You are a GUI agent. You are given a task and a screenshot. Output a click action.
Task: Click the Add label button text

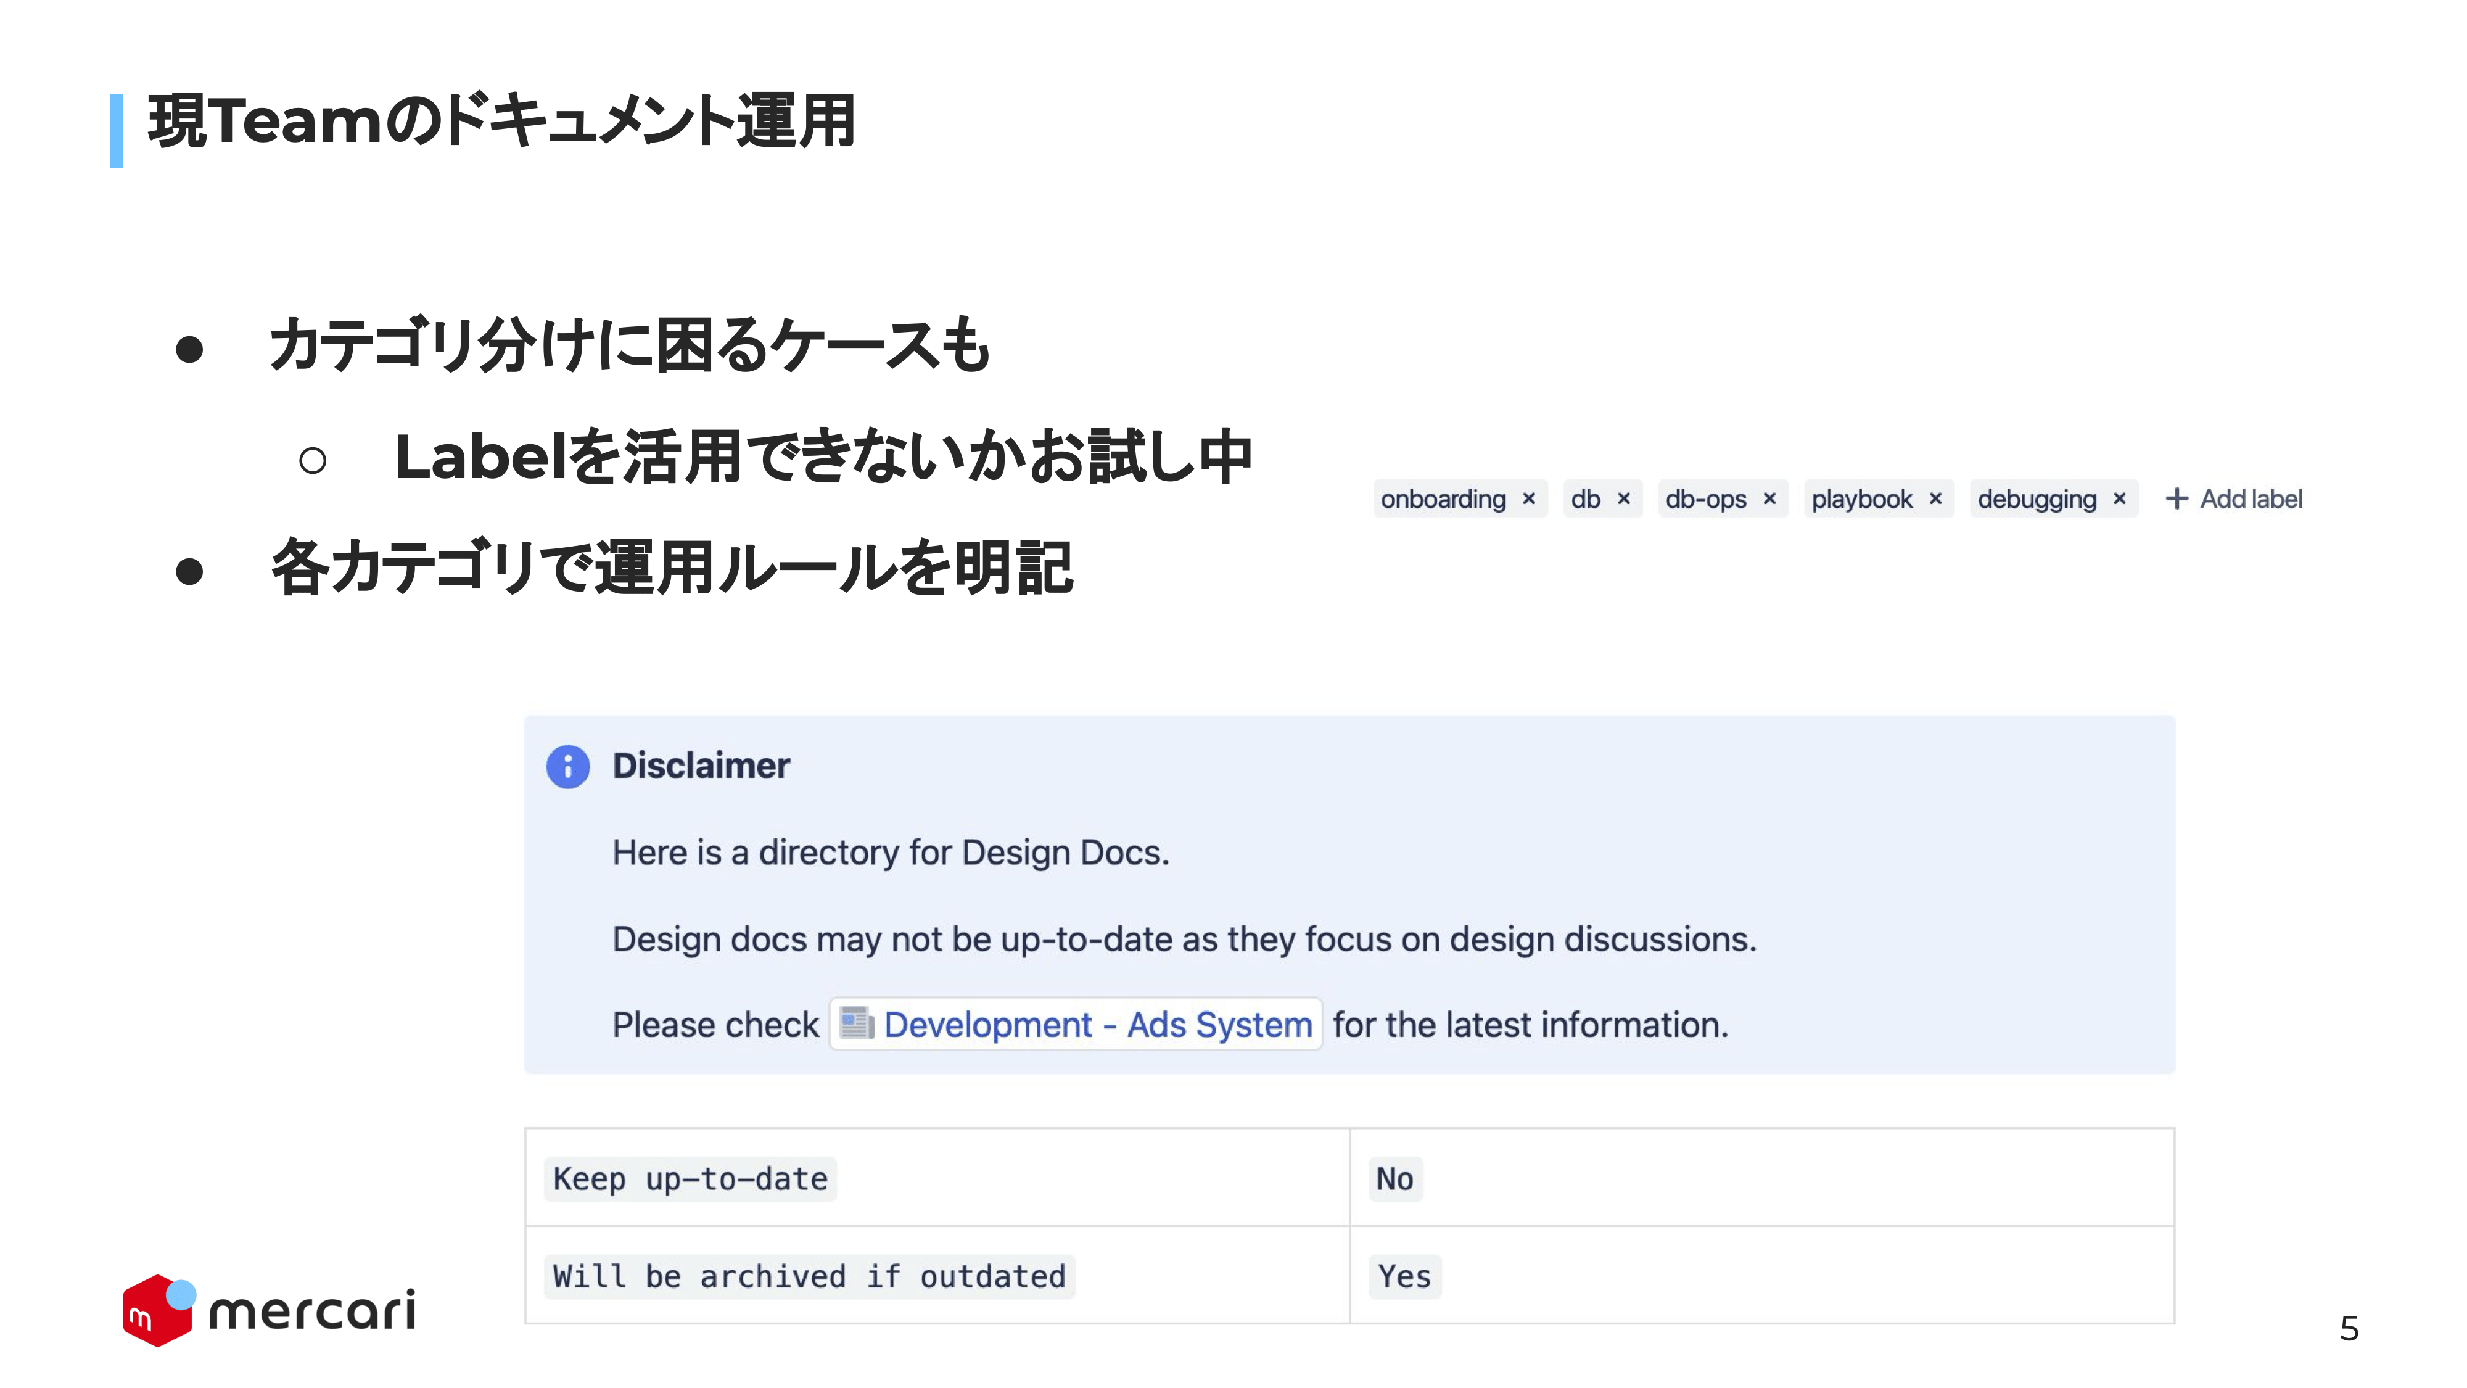tap(2251, 498)
